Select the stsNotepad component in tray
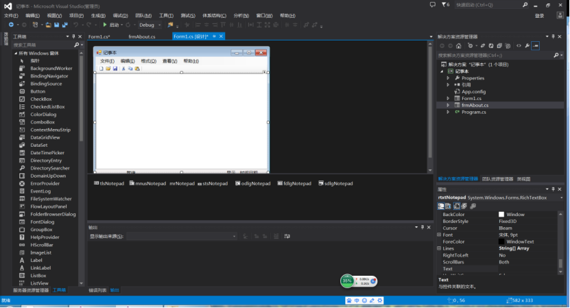This screenshot has width=570, height=308. click(x=213, y=184)
